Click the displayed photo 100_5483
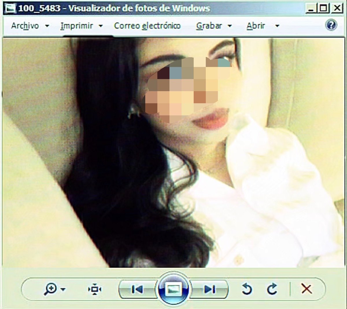Screen dimensions: 347x309 pos(173,153)
